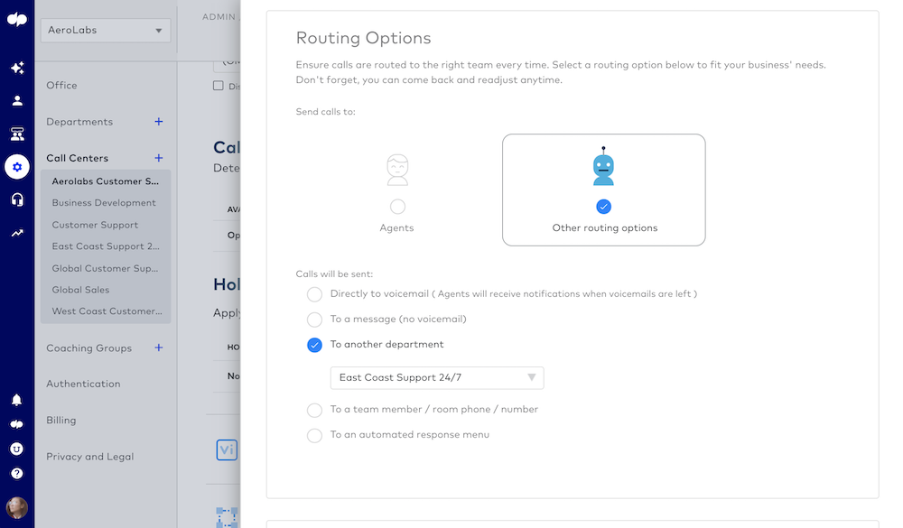Open the headset call center icon
This screenshot has height=528, width=903.
(x=17, y=199)
